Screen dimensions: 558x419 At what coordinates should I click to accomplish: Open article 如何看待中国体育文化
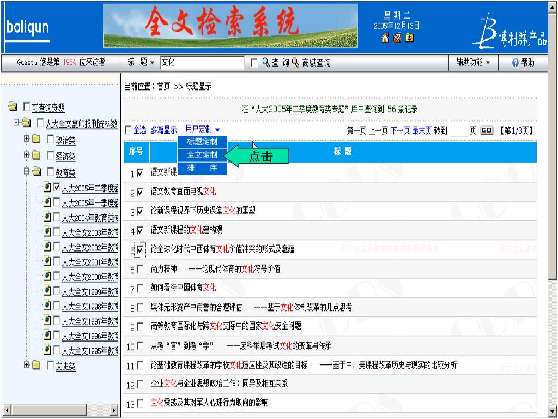pos(183,288)
